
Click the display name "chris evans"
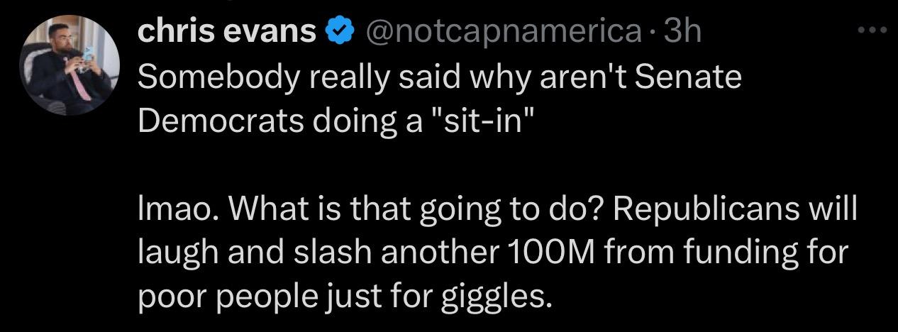pos(227,32)
